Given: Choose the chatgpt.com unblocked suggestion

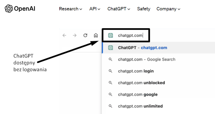Looking at the screenshot, I should pos(141,83).
